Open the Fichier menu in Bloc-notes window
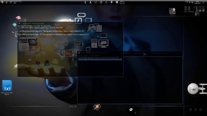The width and height of the screenshot is (207, 116). (80, 55)
